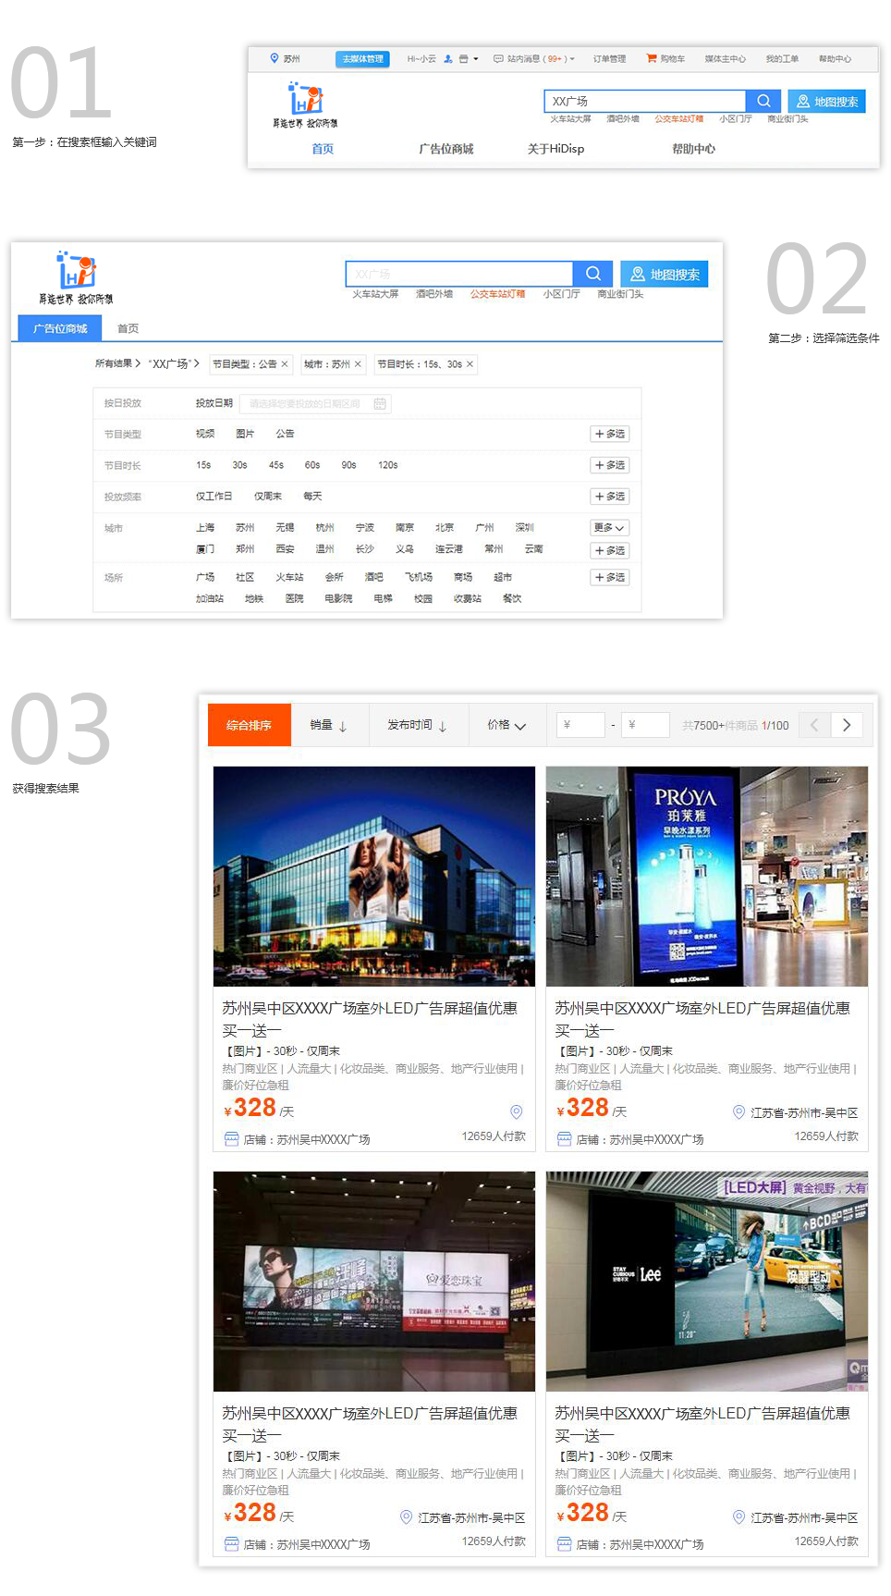Viewport: 891px width, 1596px height.
Task: Sort results by 发布时间
Action: pos(418,725)
